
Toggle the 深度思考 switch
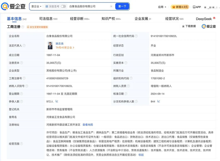click(63, 7)
